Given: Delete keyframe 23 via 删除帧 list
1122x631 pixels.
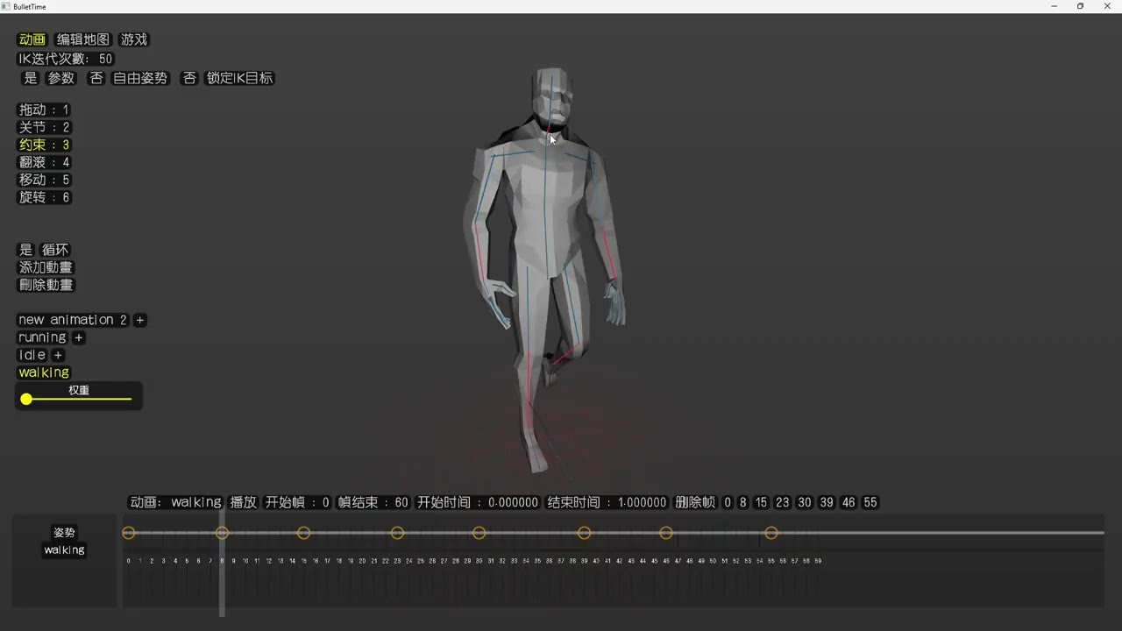Looking at the screenshot, I should pos(783,502).
